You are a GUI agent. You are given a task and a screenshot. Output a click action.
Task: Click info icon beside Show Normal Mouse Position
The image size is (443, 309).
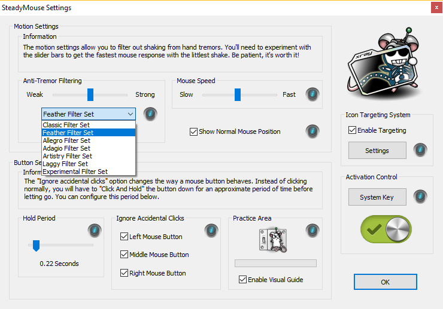[x=311, y=131]
